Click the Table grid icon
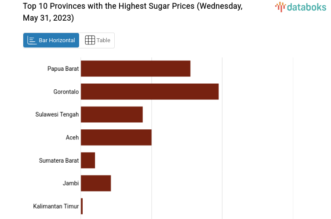Image resolution: width=331 pixels, height=219 pixels. coord(90,40)
